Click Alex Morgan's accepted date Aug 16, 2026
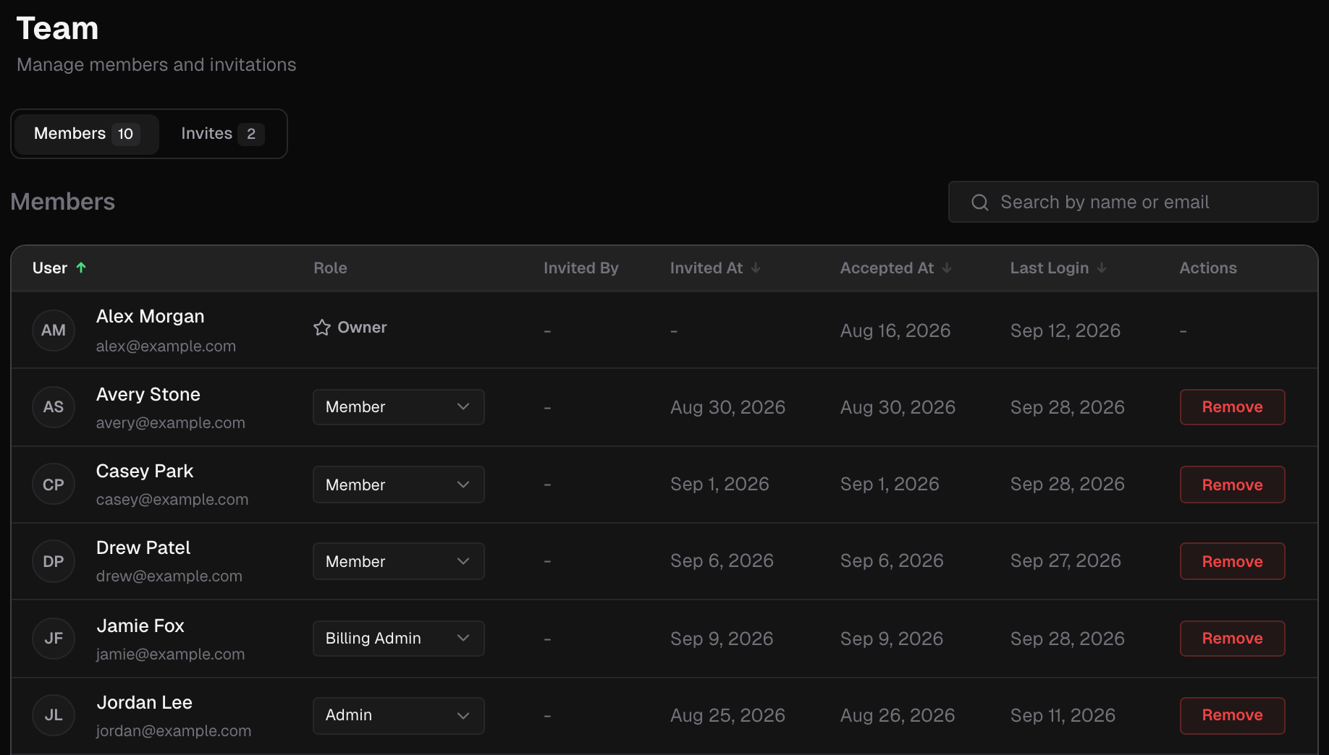This screenshot has height=755, width=1329. tap(895, 330)
